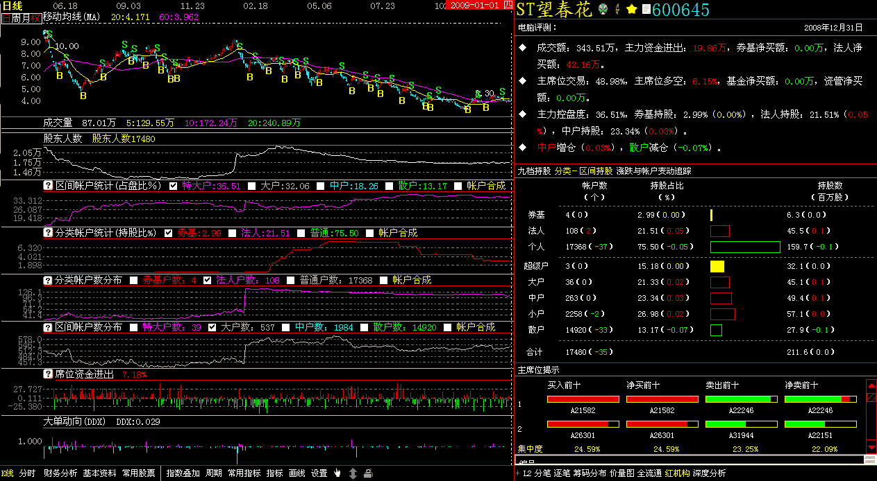Click the hand pan tool icon

pyautogui.click(x=337, y=473)
